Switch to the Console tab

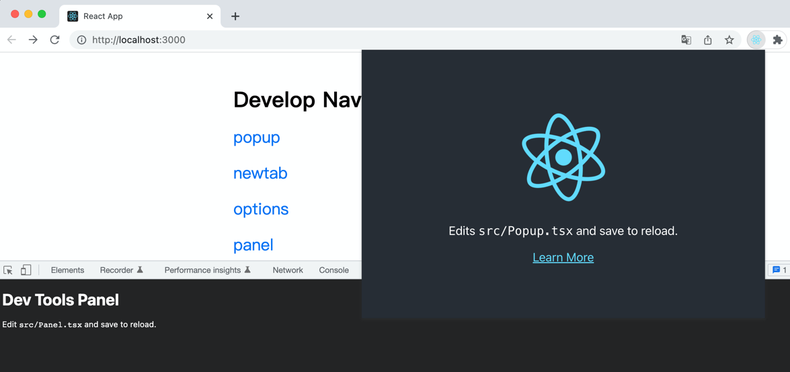pos(333,271)
